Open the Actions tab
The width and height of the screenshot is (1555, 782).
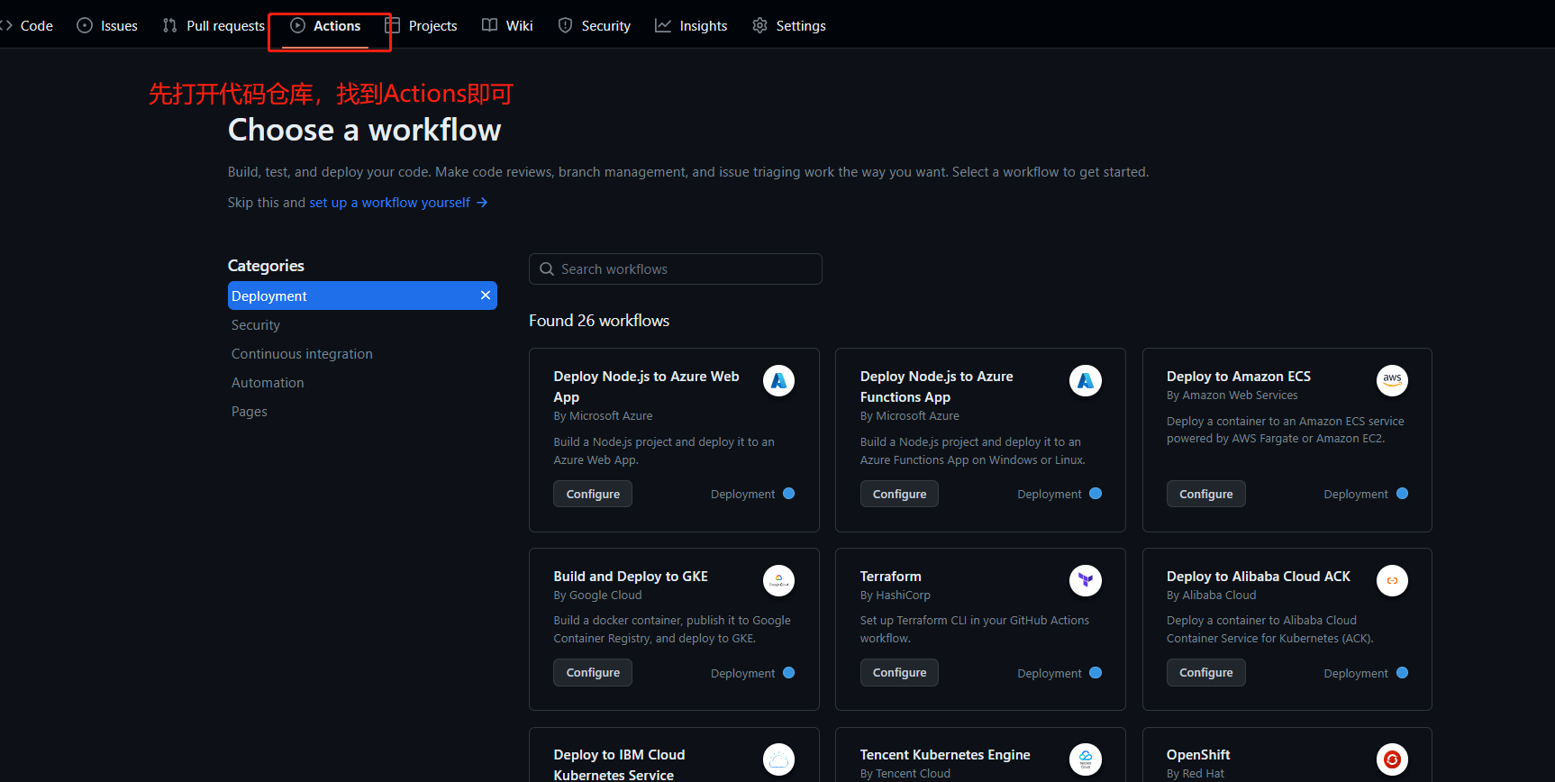click(x=326, y=26)
